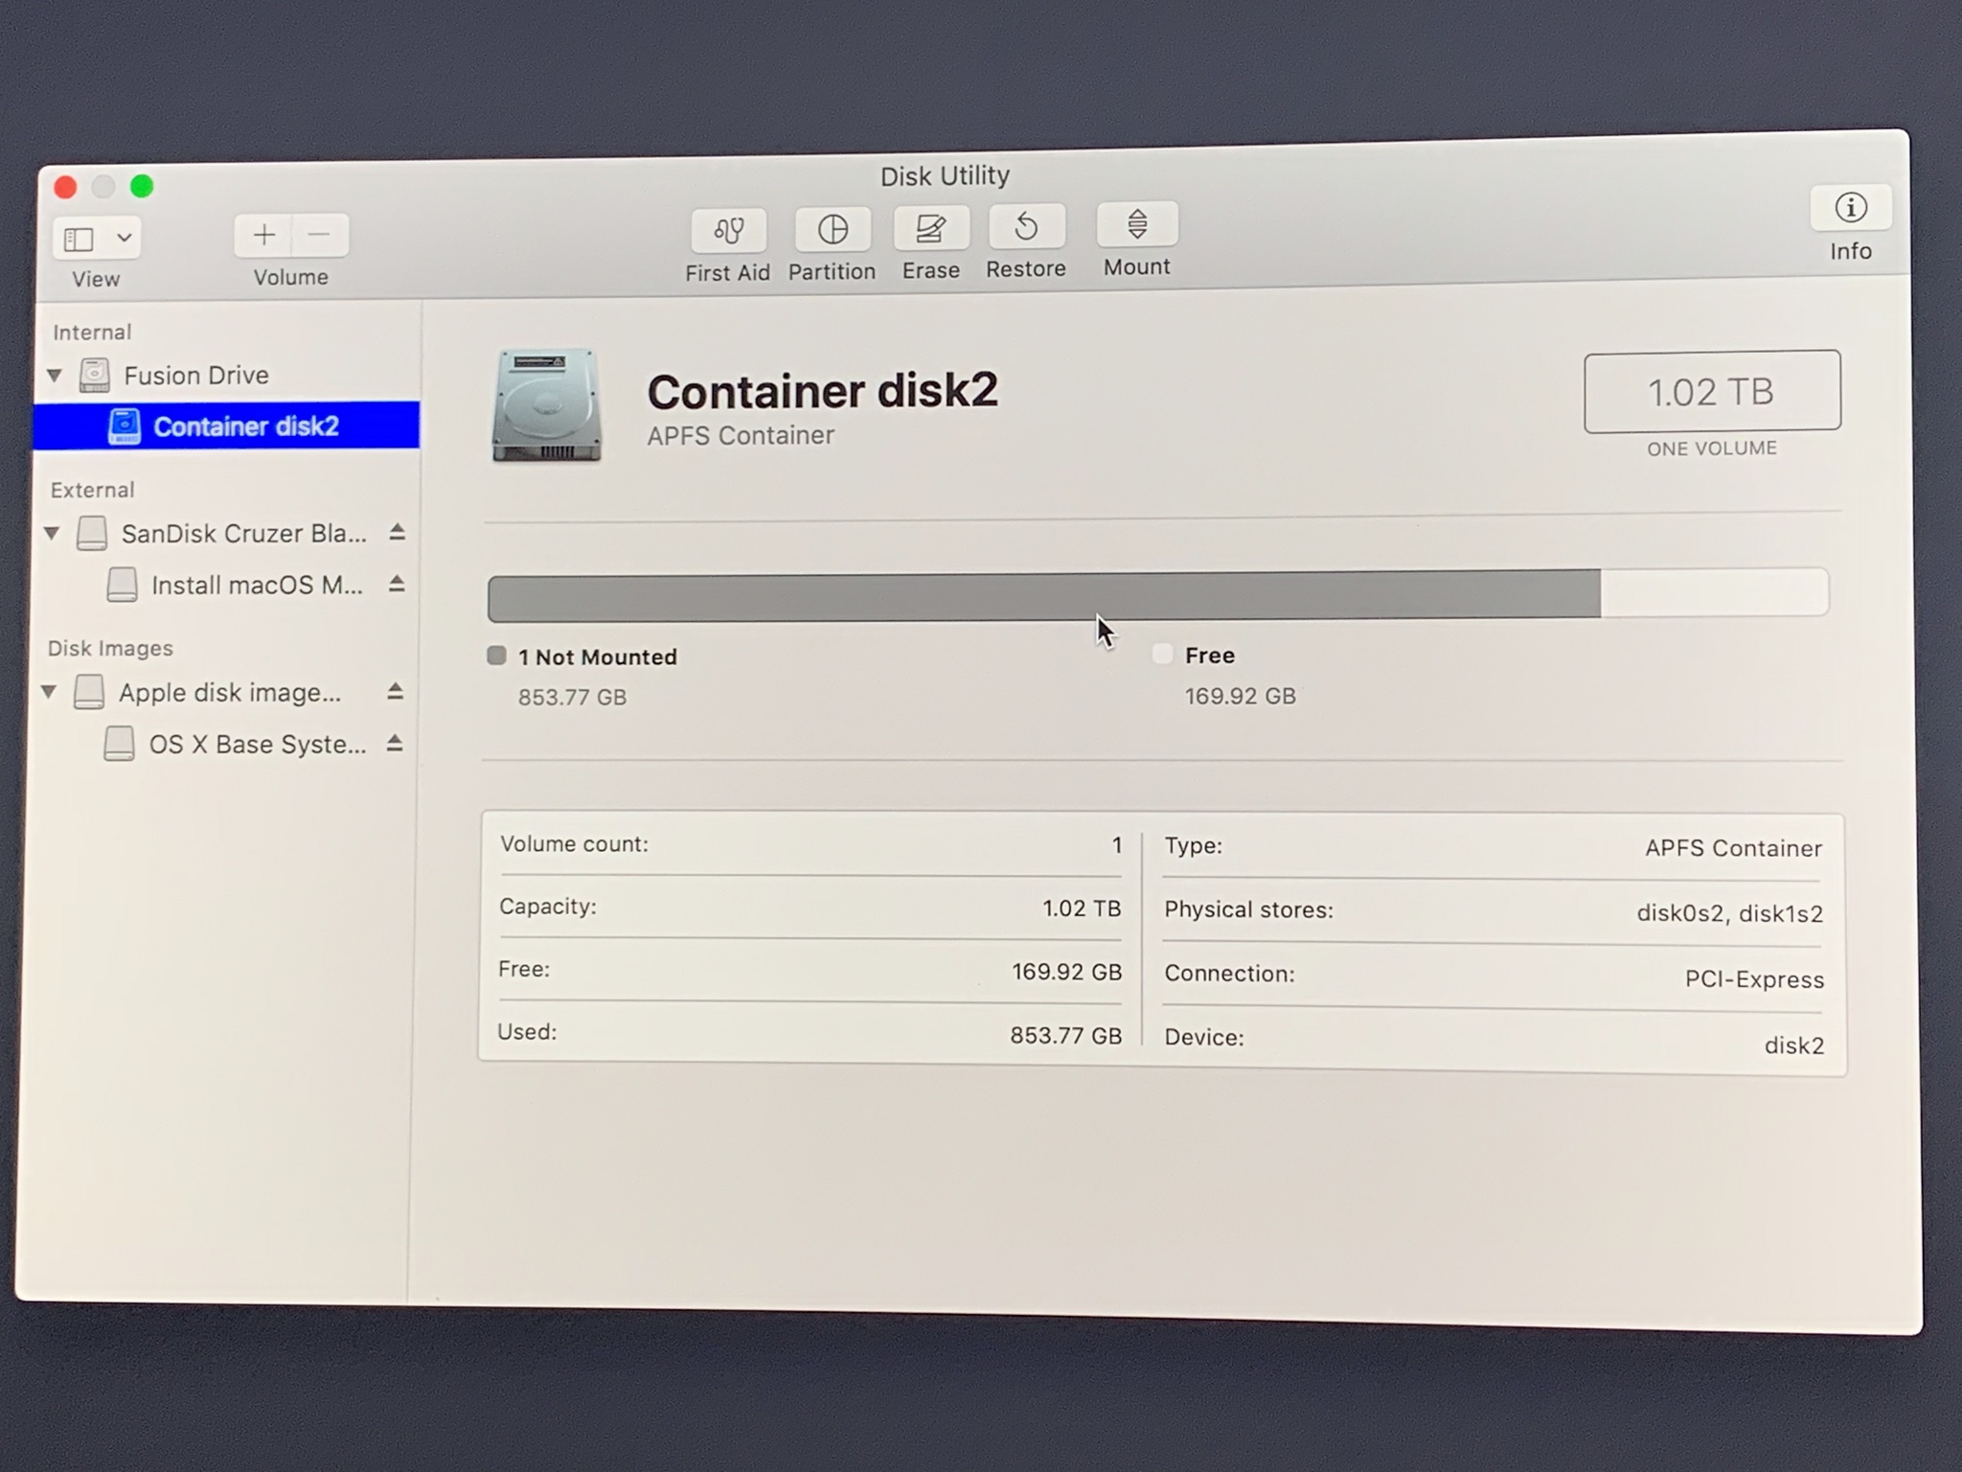This screenshot has width=1962, height=1472.
Task: Eject the Apple disk image
Action: point(395,691)
